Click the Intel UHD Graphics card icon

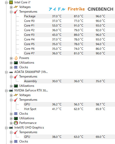coord(11,128)
